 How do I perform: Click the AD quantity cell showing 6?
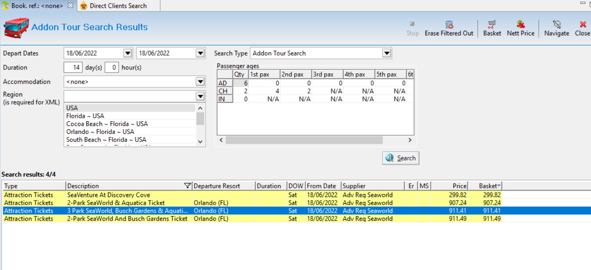[240, 83]
